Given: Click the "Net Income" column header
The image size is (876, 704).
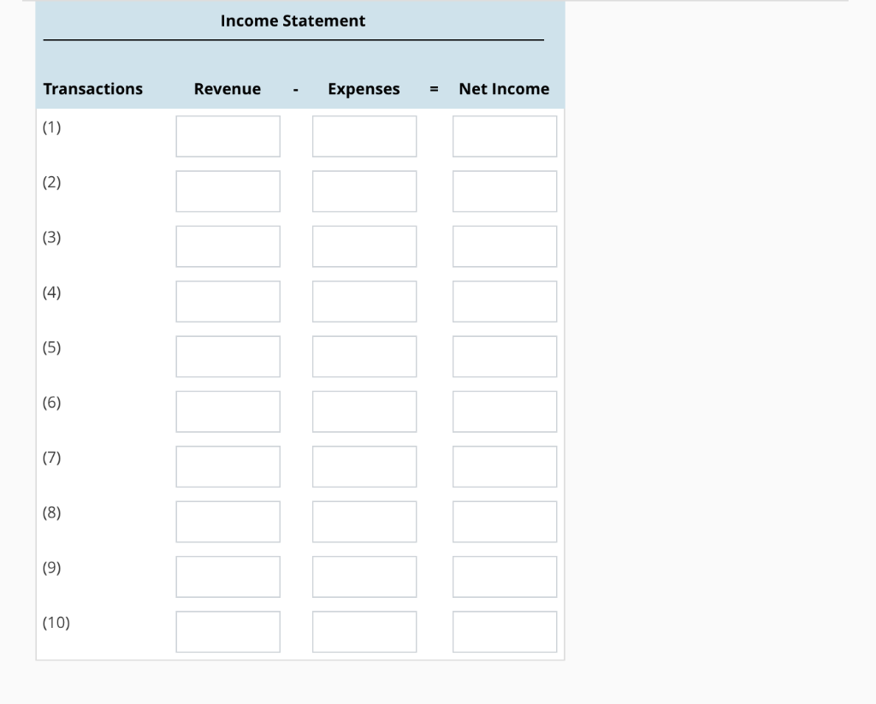Looking at the screenshot, I should (x=504, y=89).
